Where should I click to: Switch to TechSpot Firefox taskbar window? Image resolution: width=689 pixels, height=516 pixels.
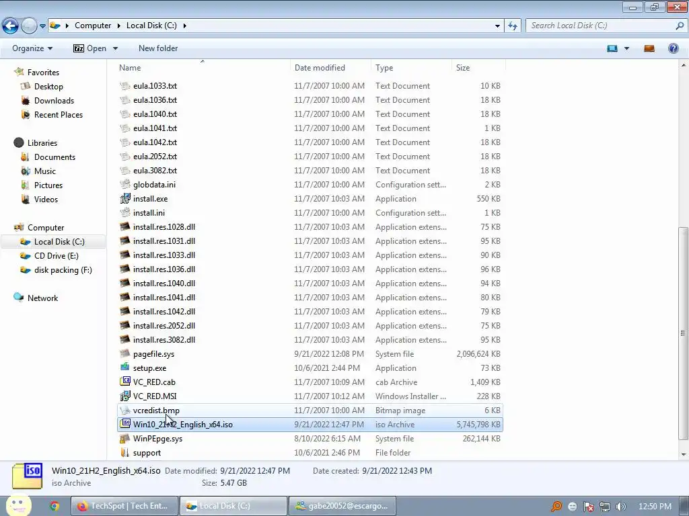tap(124, 506)
